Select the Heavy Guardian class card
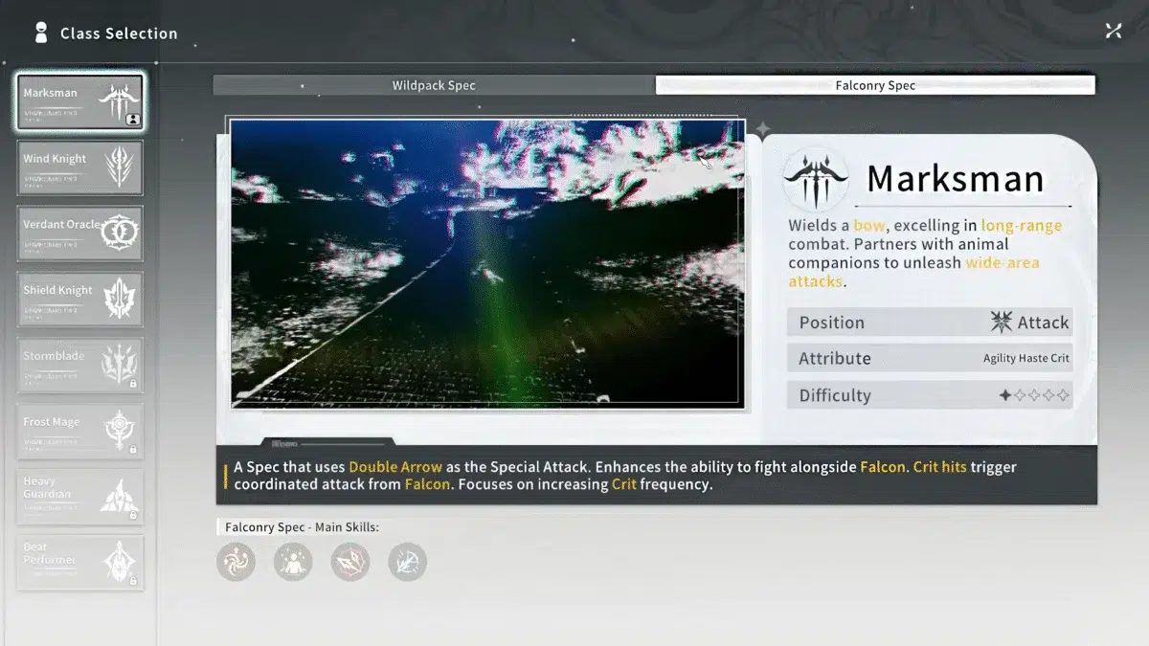The image size is (1149, 646). tap(80, 497)
